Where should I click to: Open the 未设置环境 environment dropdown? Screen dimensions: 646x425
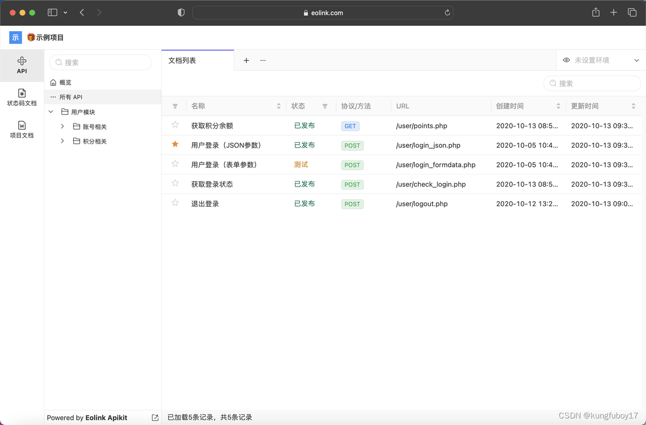(x=601, y=60)
